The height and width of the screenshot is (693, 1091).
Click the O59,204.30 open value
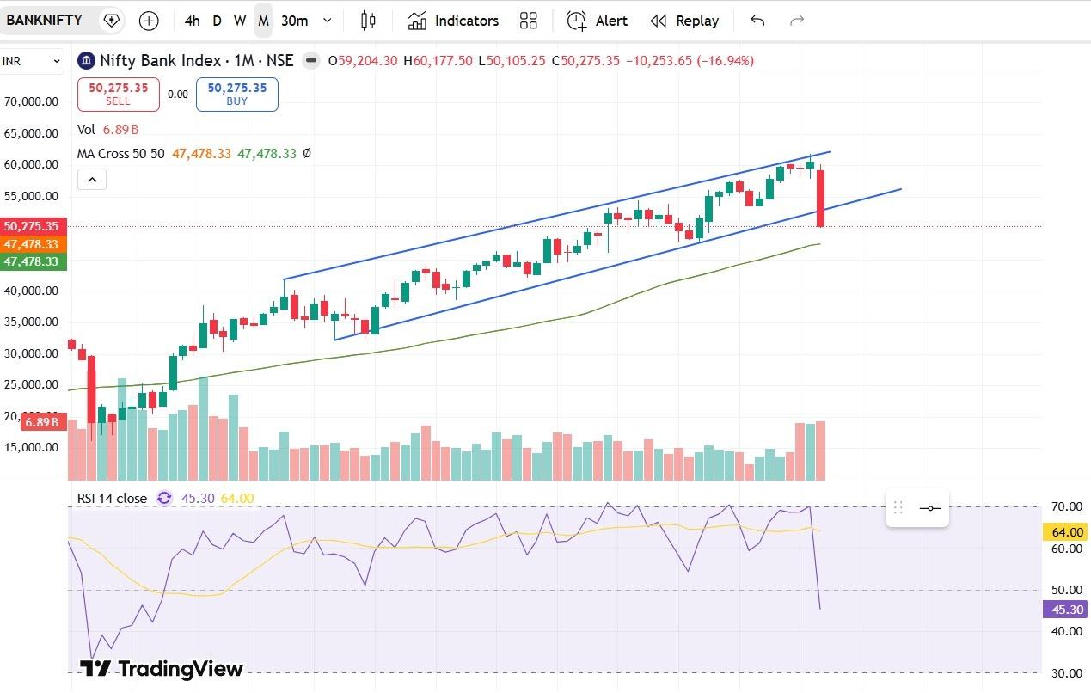click(363, 60)
